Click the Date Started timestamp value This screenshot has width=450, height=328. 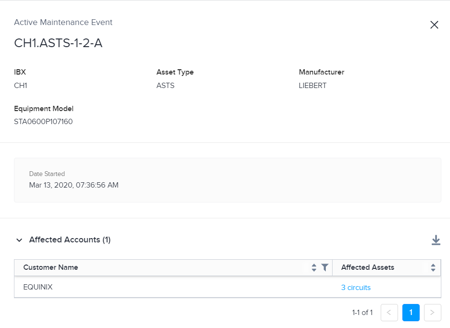pos(74,185)
